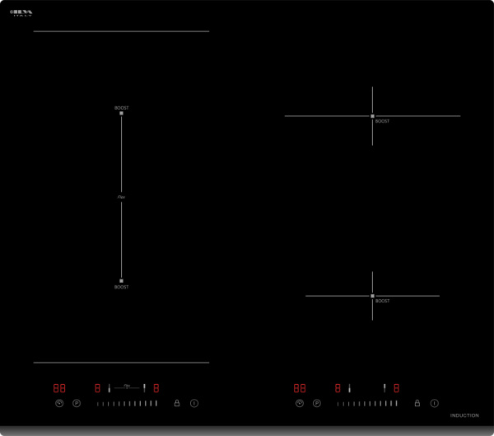Screen dimensions: 494x436
Task: Tap the lock icon on the left panel
Action: [177, 403]
